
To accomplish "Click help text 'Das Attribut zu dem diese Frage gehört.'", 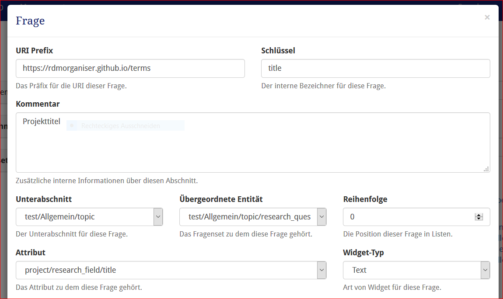I will click(79, 288).
